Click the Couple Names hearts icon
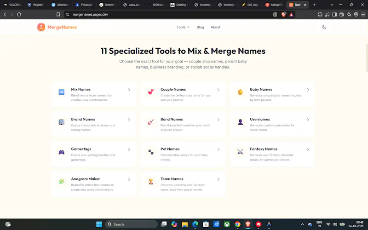Screen dimensions: 368x230 coord(151,92)
